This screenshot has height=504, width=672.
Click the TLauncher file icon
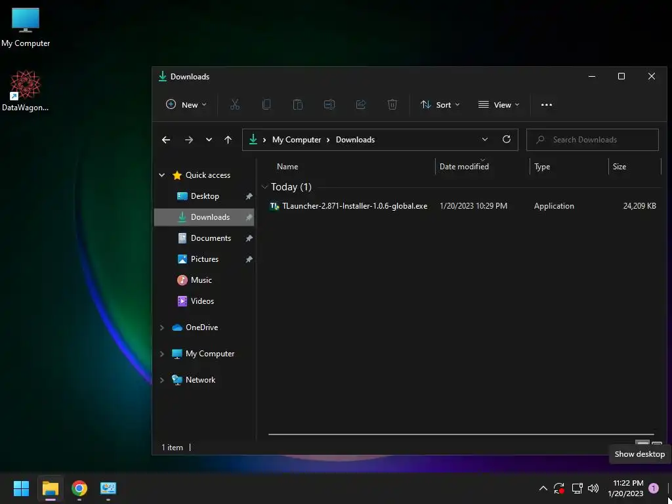pyautogui.click(x=274, y=206)
